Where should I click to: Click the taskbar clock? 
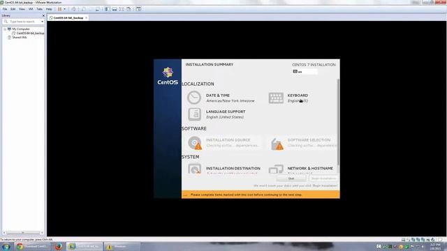coord(435,247)
